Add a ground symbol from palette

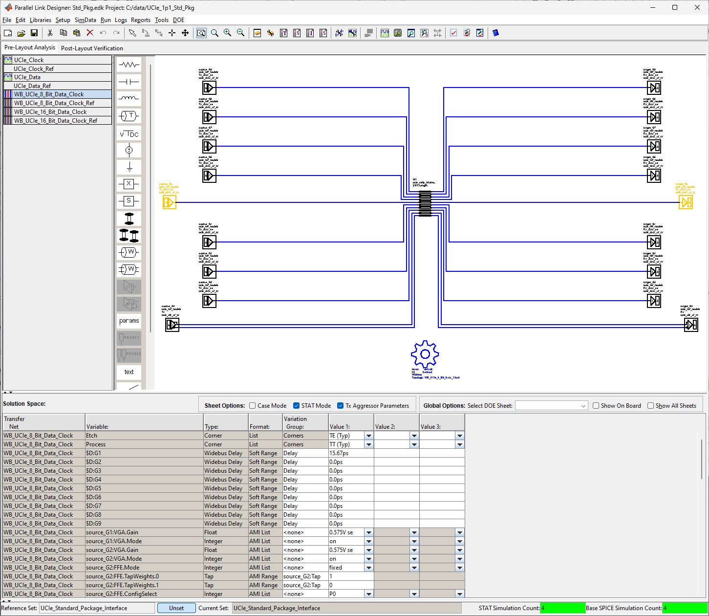(x=129, y=168)
